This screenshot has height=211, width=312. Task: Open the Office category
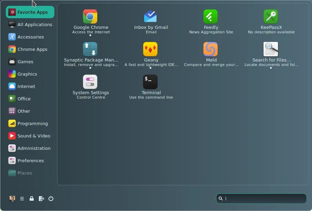coord(30,99)
